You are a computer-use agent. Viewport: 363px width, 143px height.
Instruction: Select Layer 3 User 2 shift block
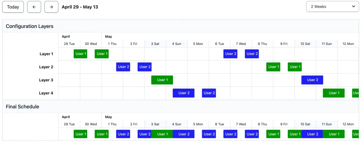click(312, 80)
